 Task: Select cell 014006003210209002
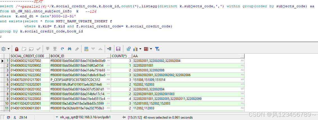pos(29,65)
